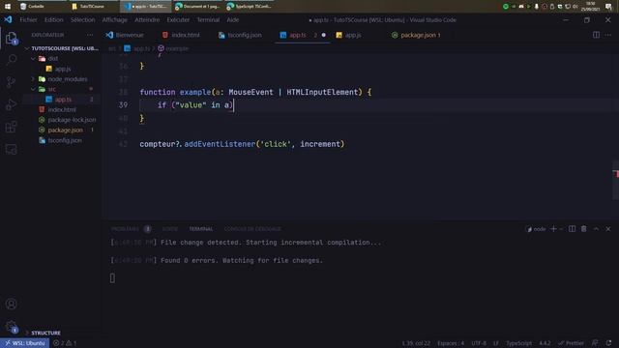Click the Prettier status bar item
Viewport: 619px width, 348px height.
point(571,343)
